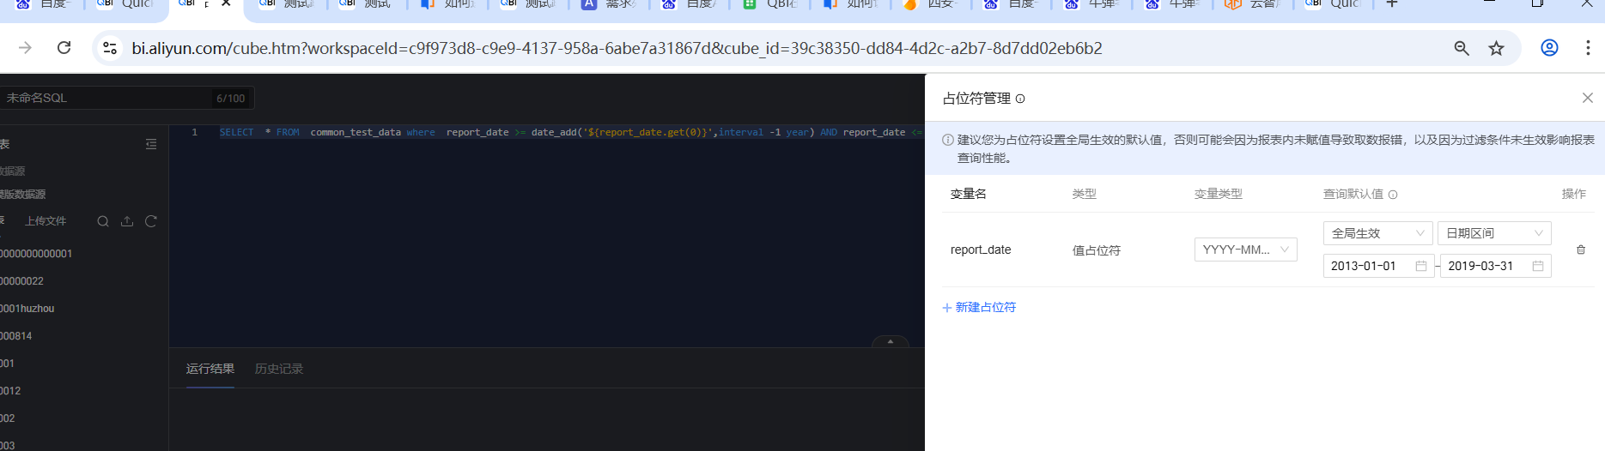Click the upload icon beside search
Viewport: 1605px width, 451px height.
tap(127, 221)
